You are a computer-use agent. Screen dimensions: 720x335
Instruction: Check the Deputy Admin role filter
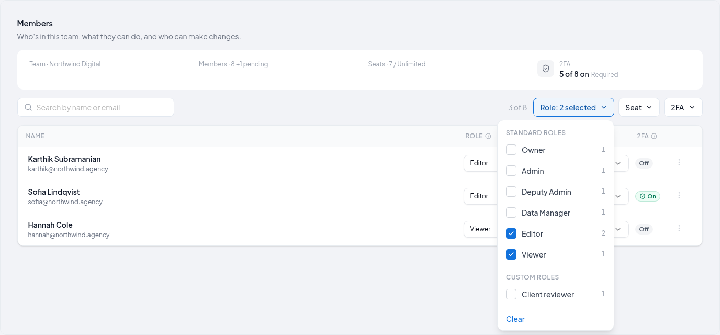(511, 192)
